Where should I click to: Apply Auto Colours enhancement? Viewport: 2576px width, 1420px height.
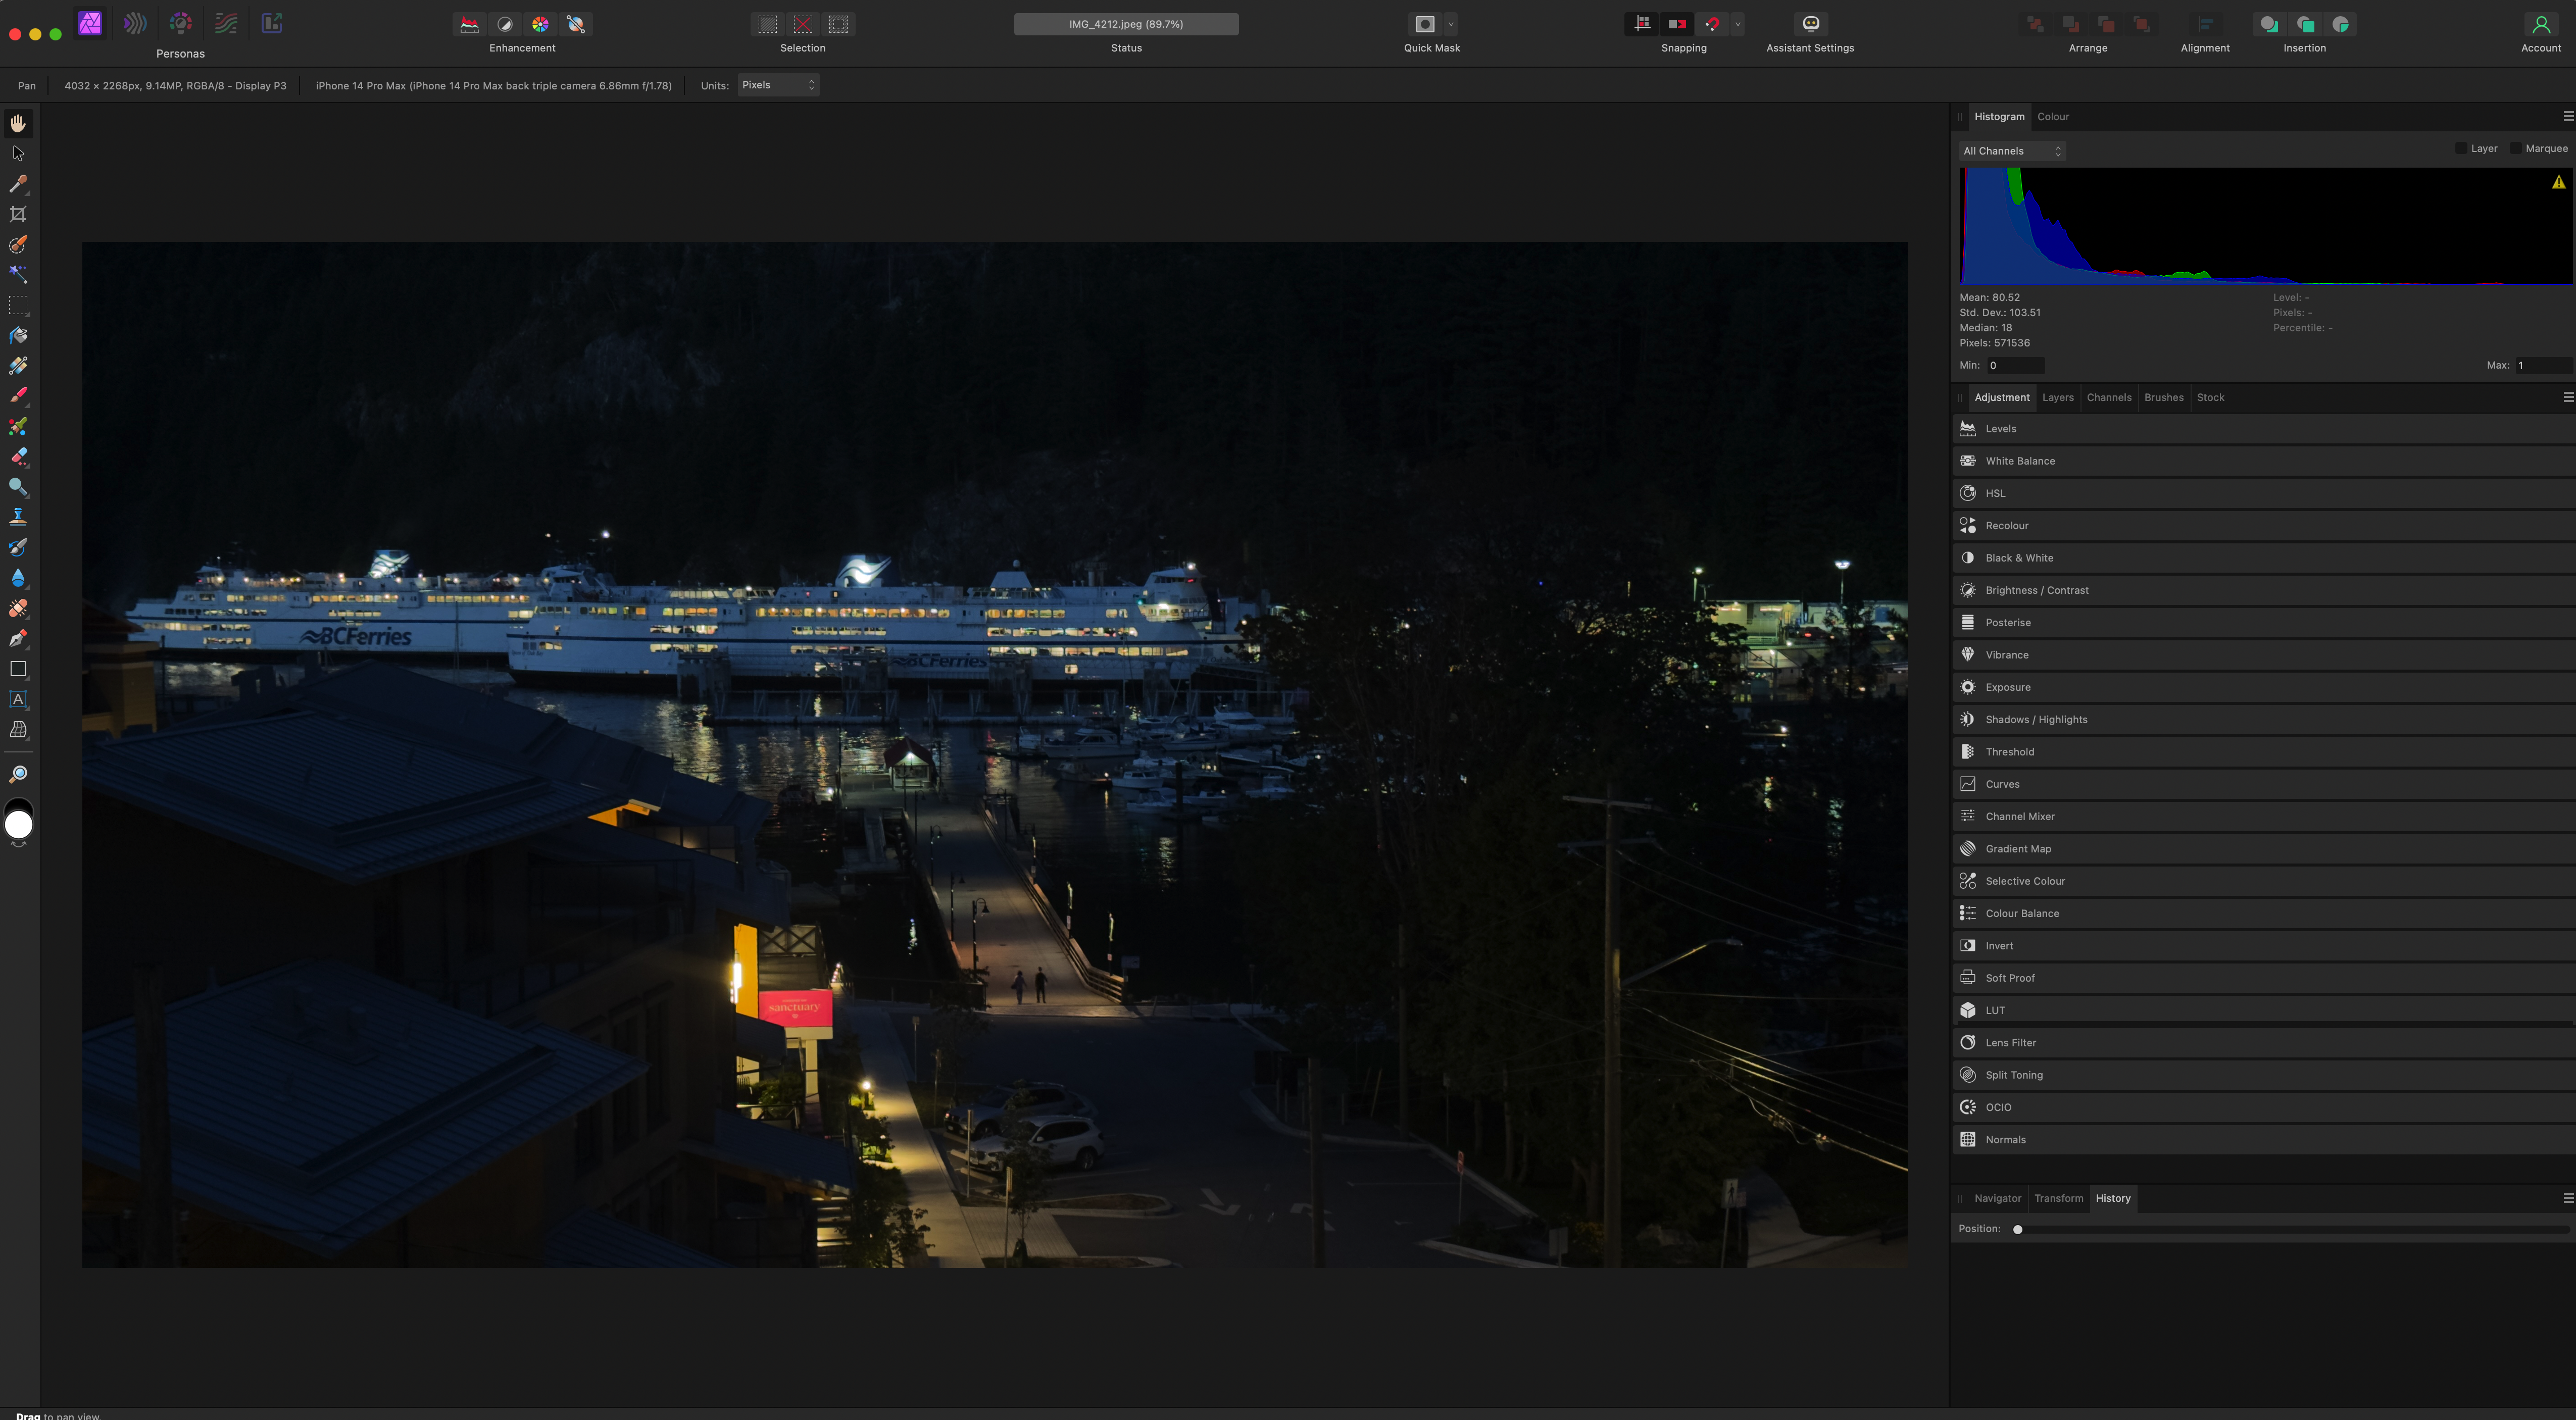pyautogui.click(x=540, y=24)
